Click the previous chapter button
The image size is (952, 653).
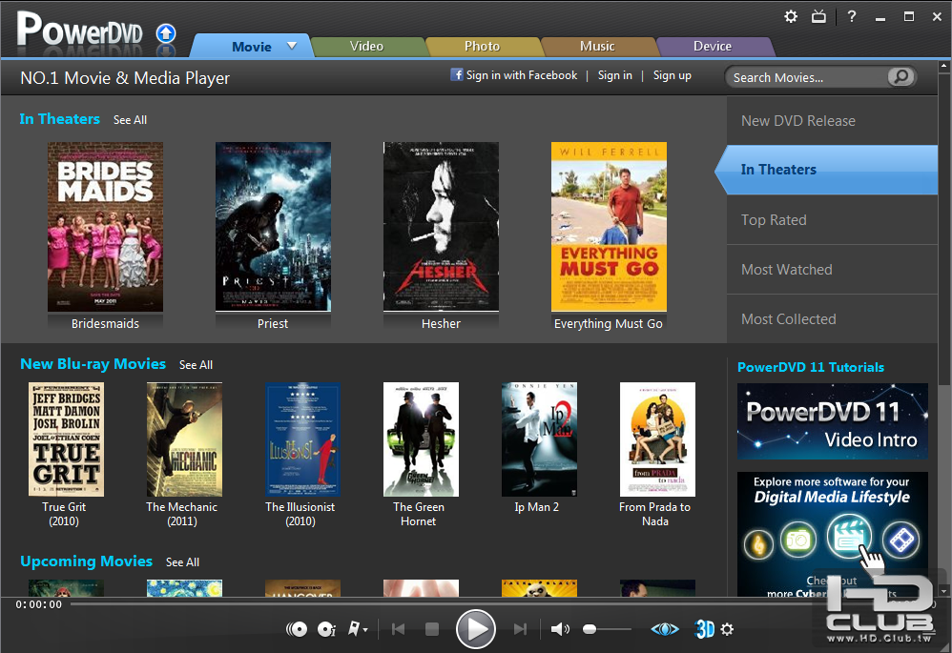(x=399, y=629)
